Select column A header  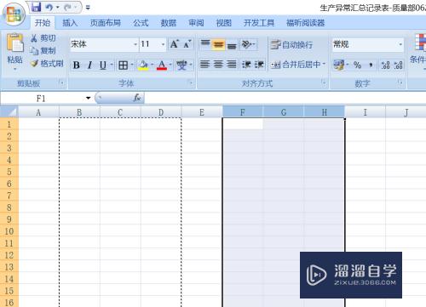[x=38, y=112]
